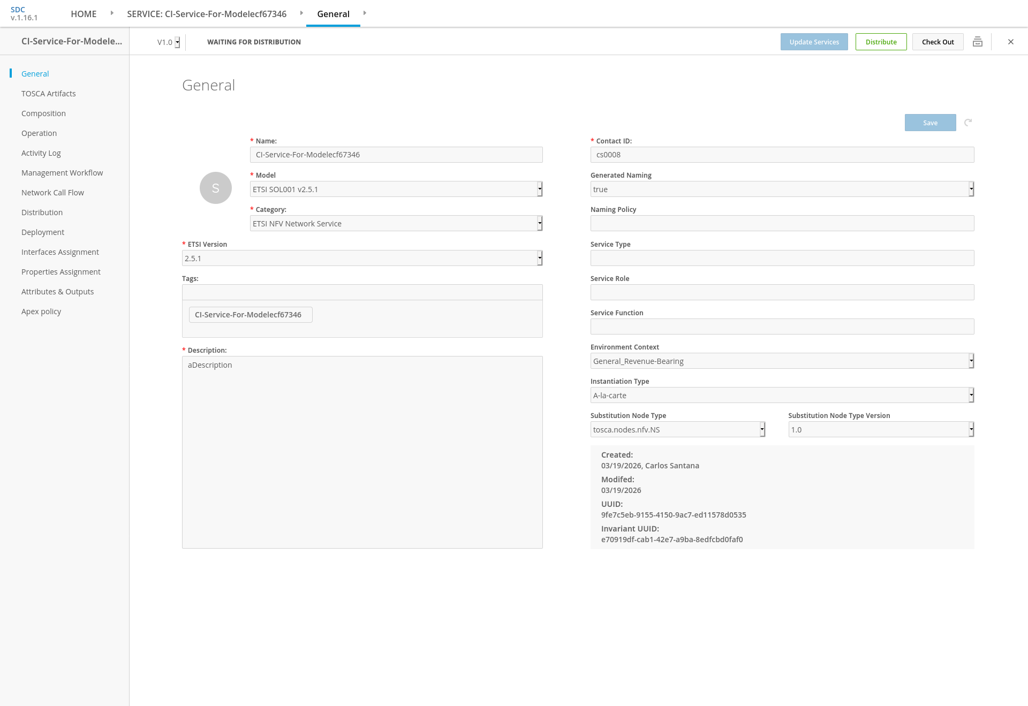Go to Properties Assignment in left menu

(61, 272)
